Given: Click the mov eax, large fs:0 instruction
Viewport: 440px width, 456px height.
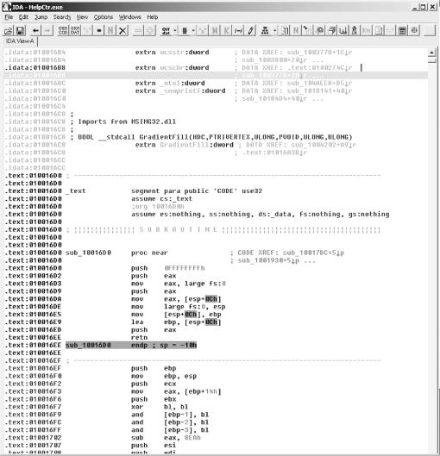Looking at the screenshot, I should point(179,284).
